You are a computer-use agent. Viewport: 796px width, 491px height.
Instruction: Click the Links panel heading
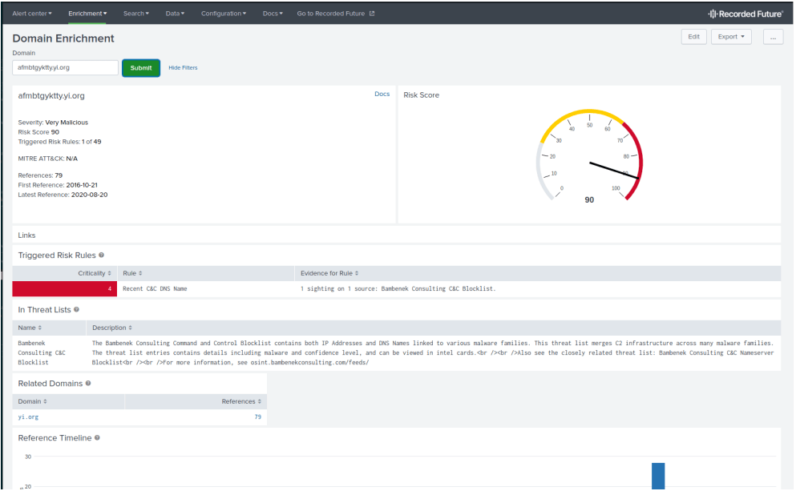27,235
